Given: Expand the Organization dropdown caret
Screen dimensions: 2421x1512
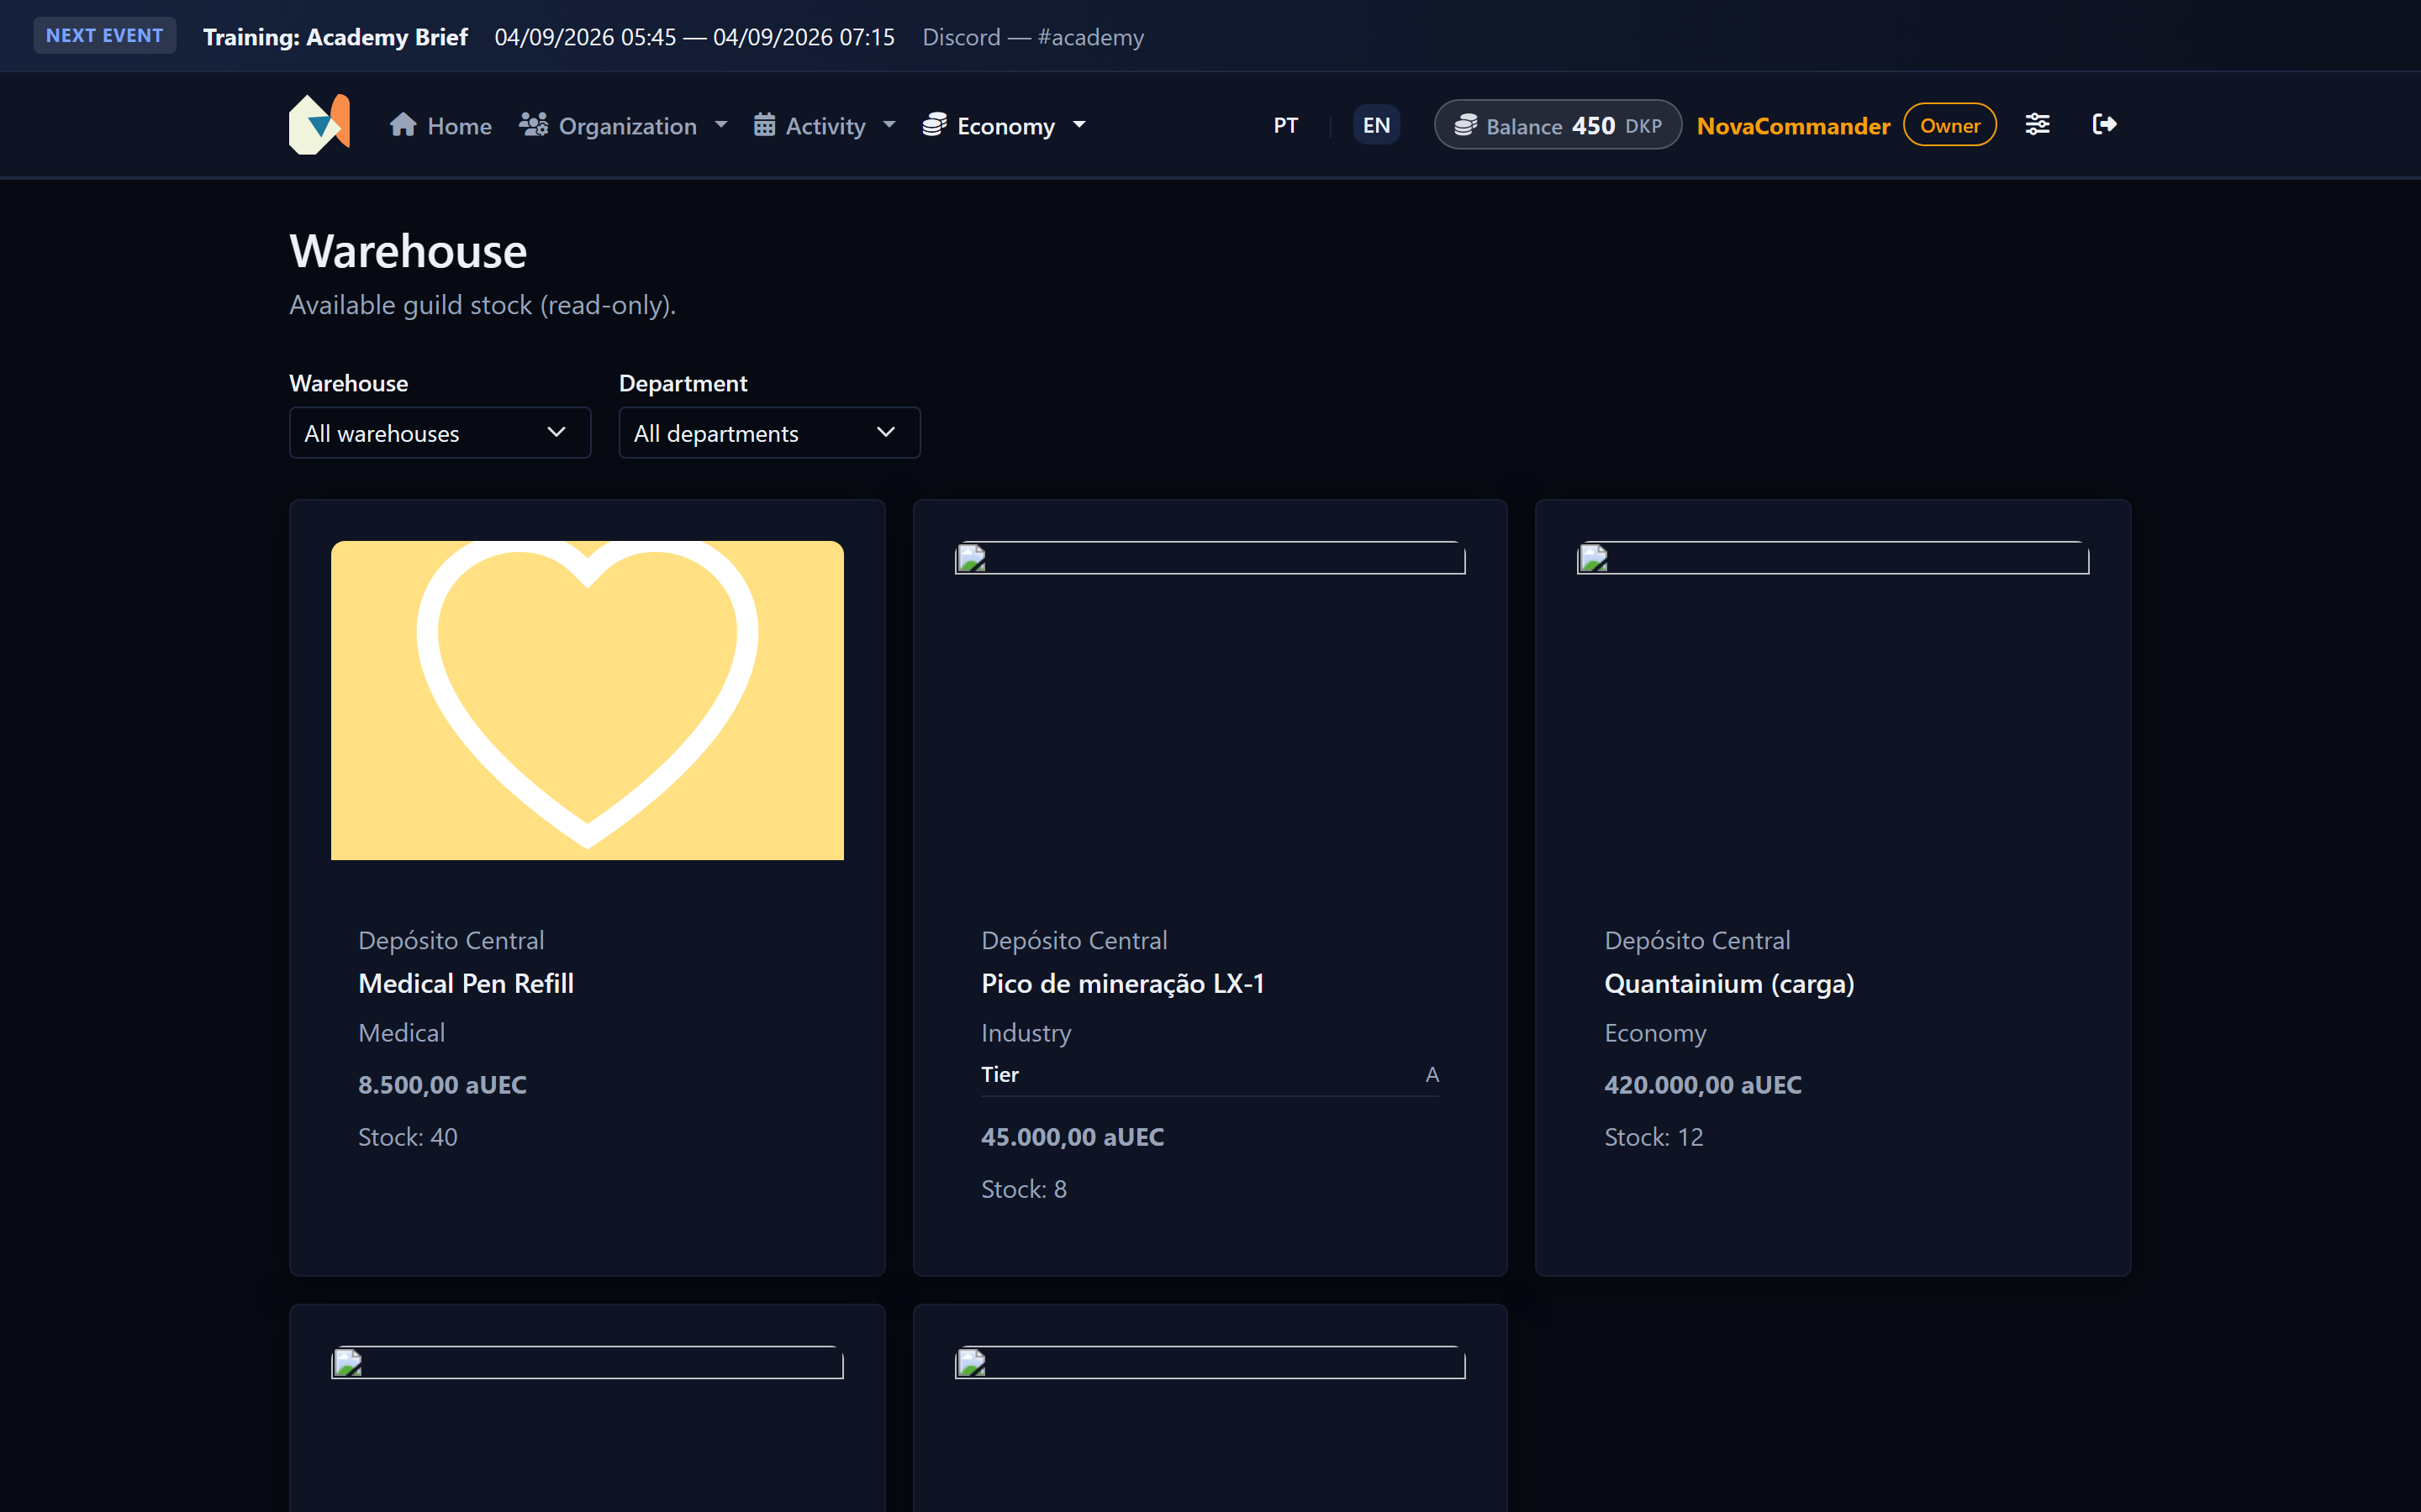Looking at the screenshot, I should point(720,125).
